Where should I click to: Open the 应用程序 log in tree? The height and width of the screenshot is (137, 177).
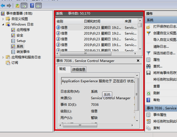23,30
